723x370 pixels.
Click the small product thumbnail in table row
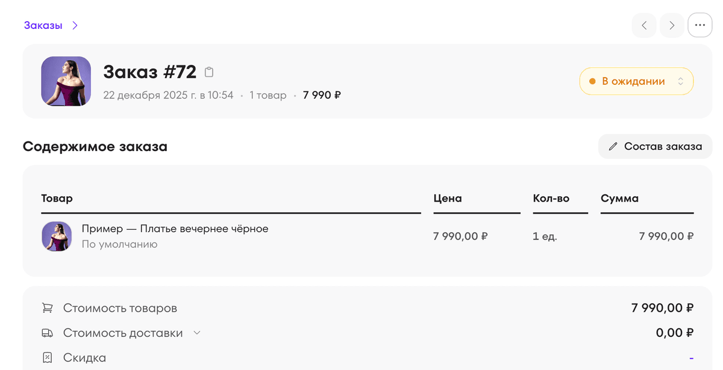[57, 236]
